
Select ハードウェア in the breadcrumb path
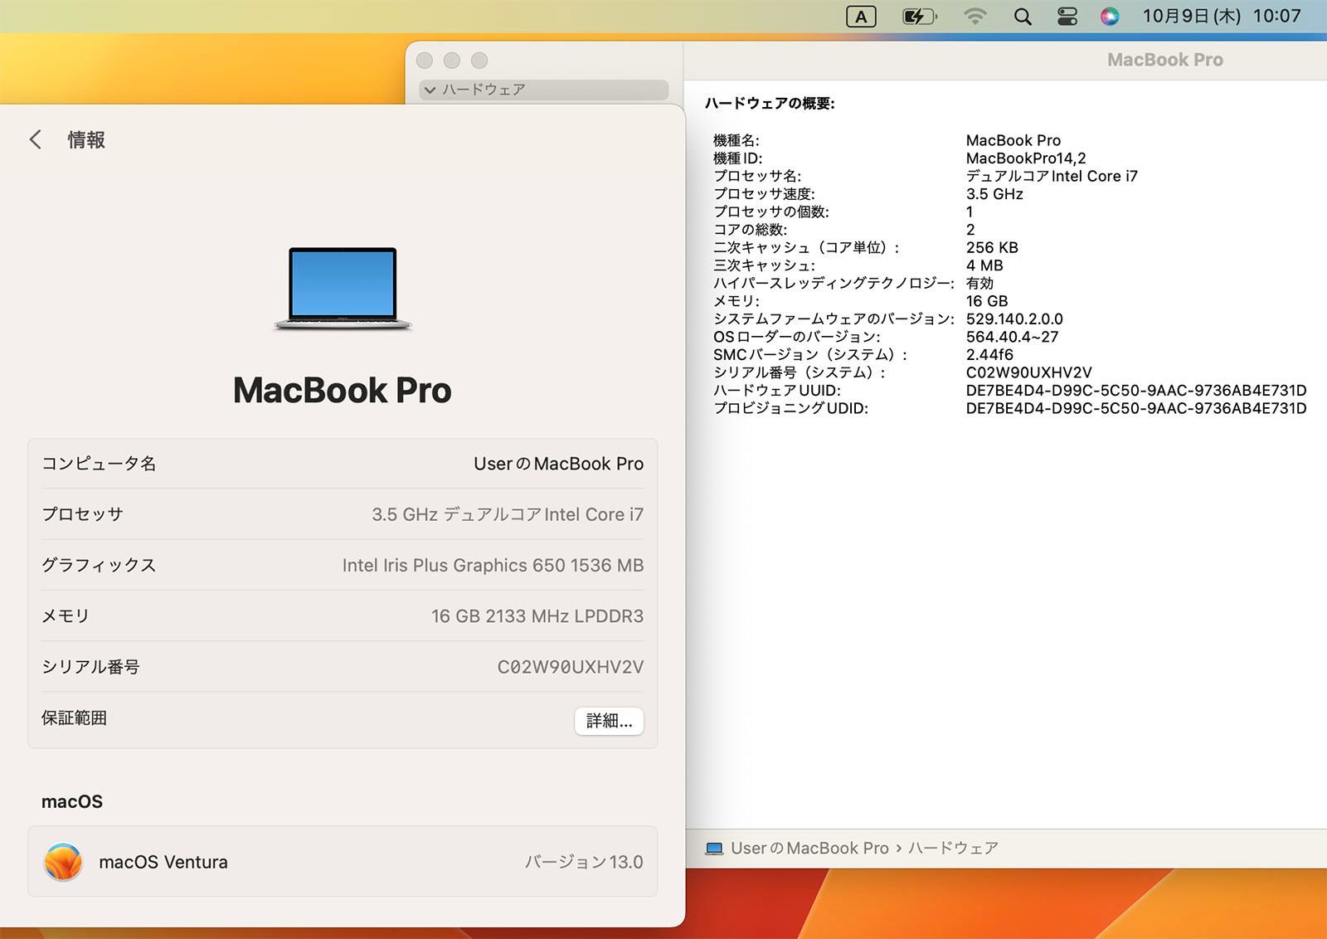click(x=953, y=848)
